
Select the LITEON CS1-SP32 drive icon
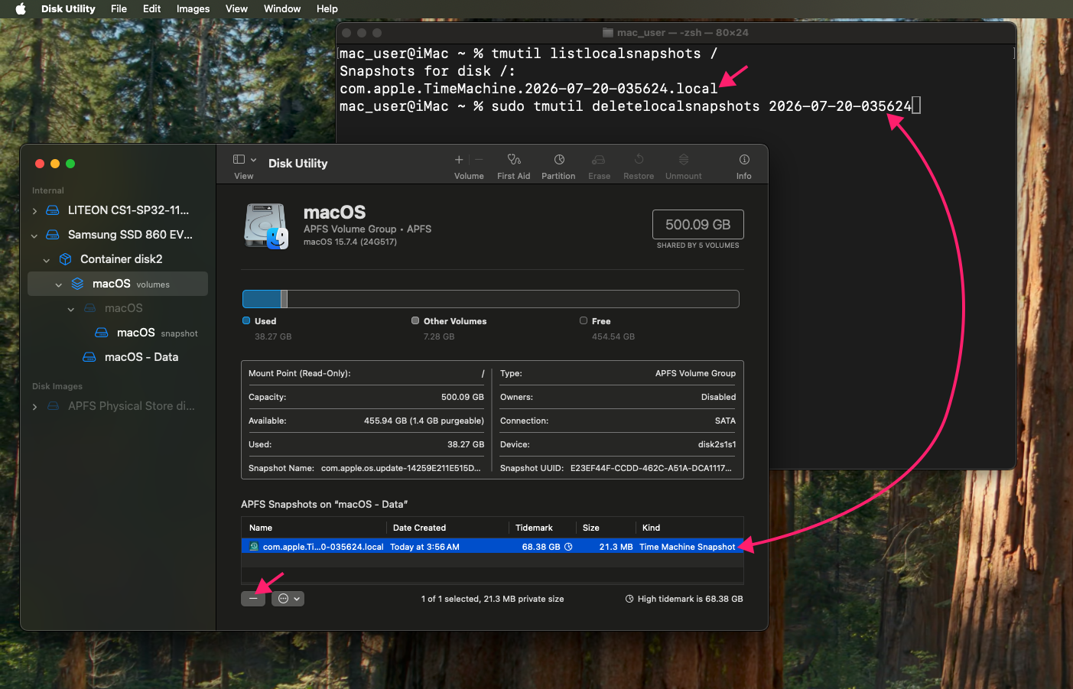point(53,210)
